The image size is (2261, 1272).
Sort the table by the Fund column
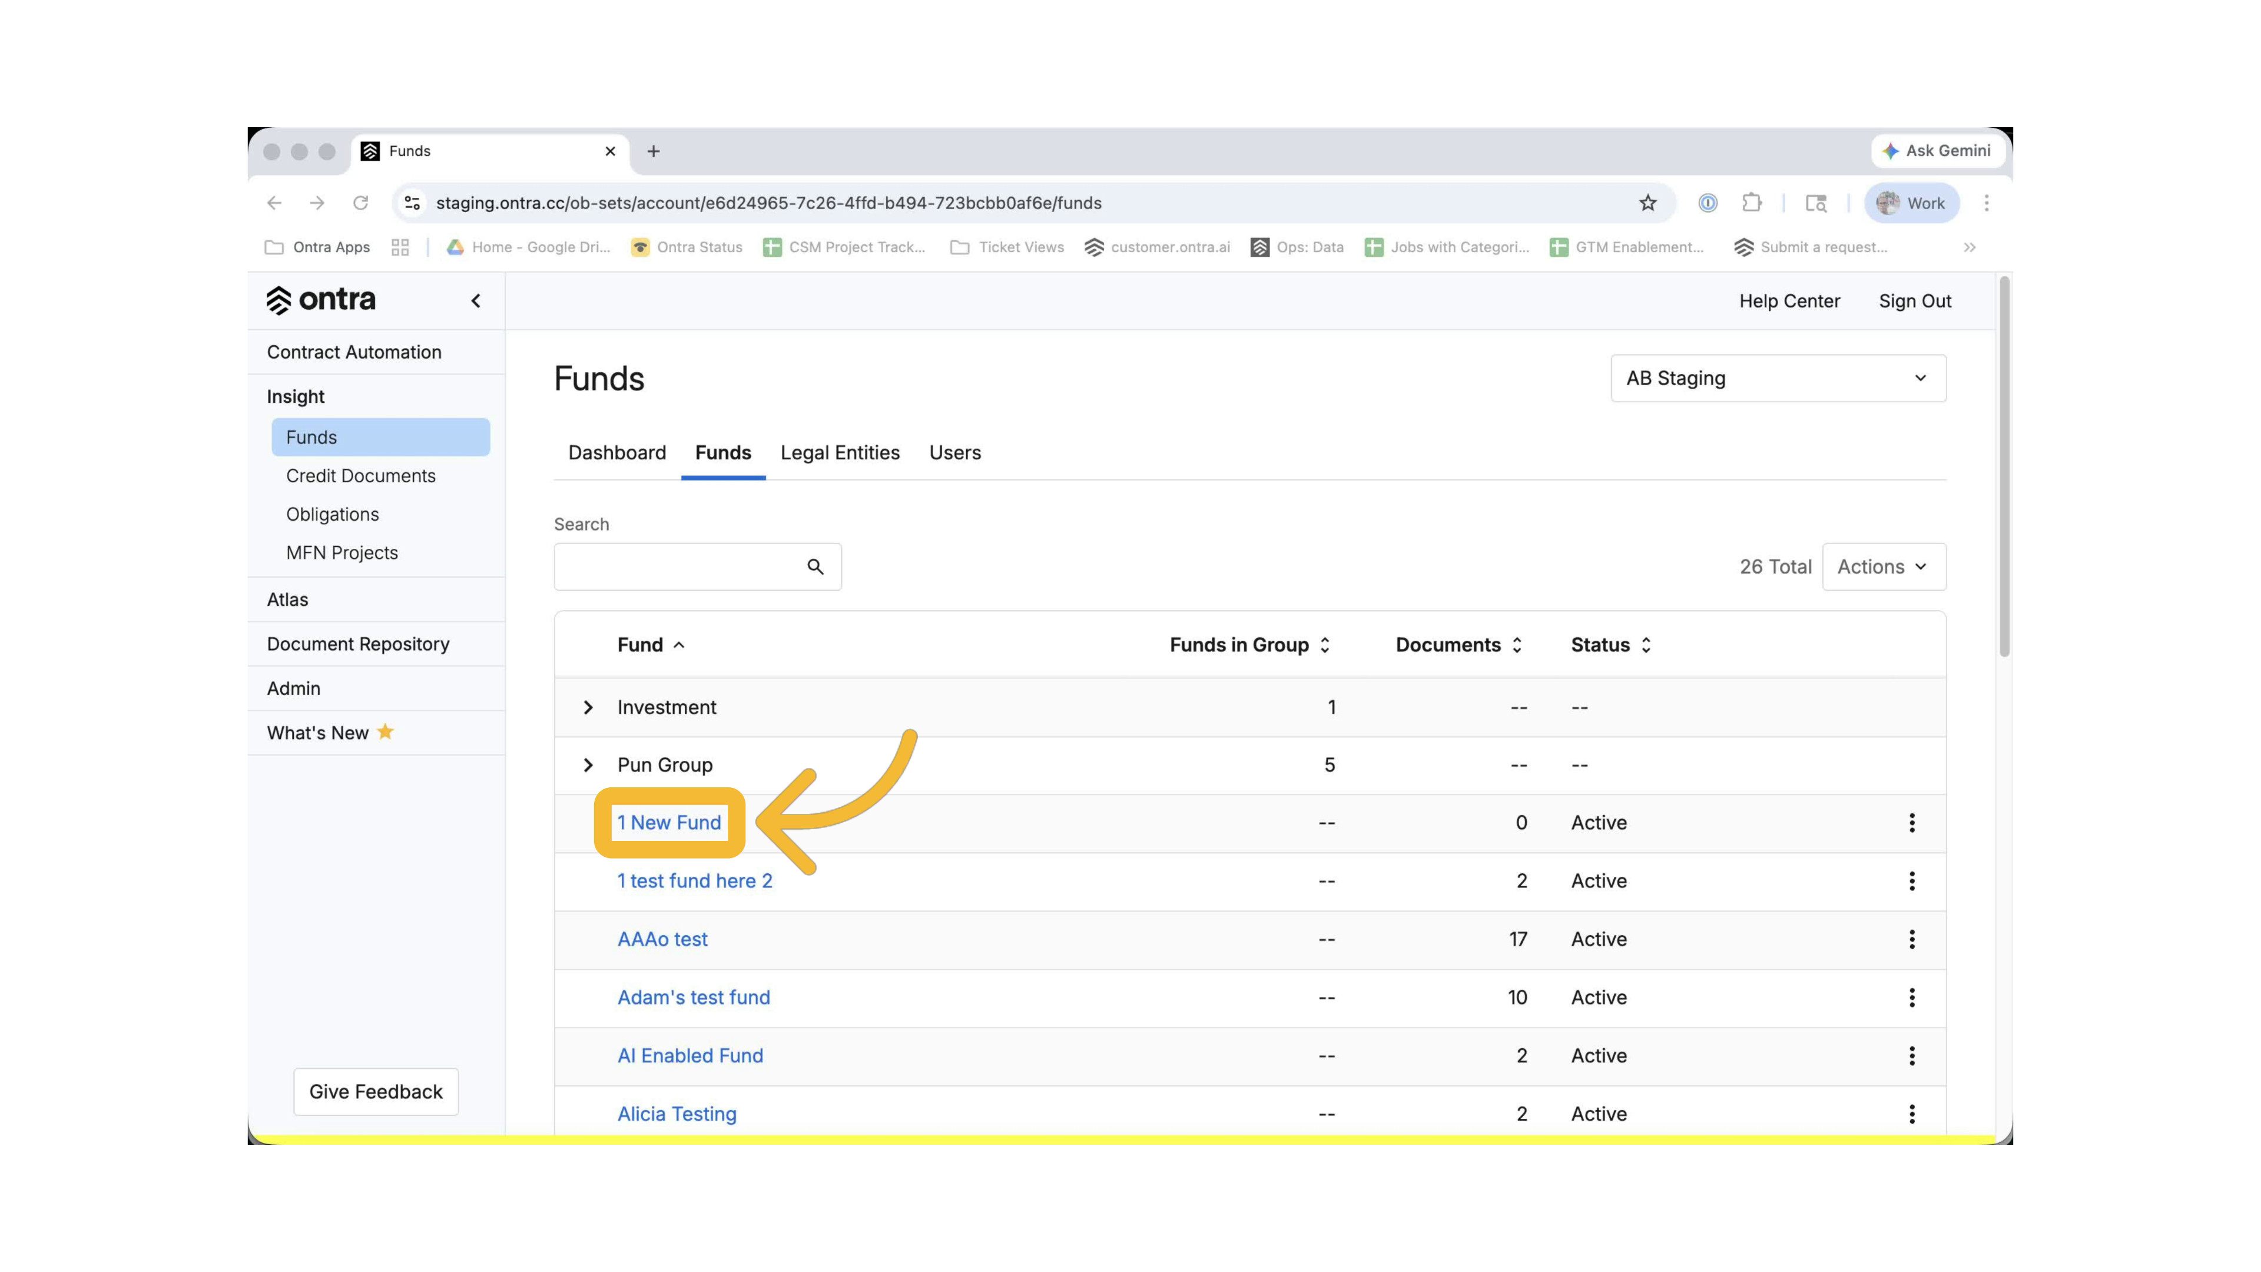coord(651,645)
